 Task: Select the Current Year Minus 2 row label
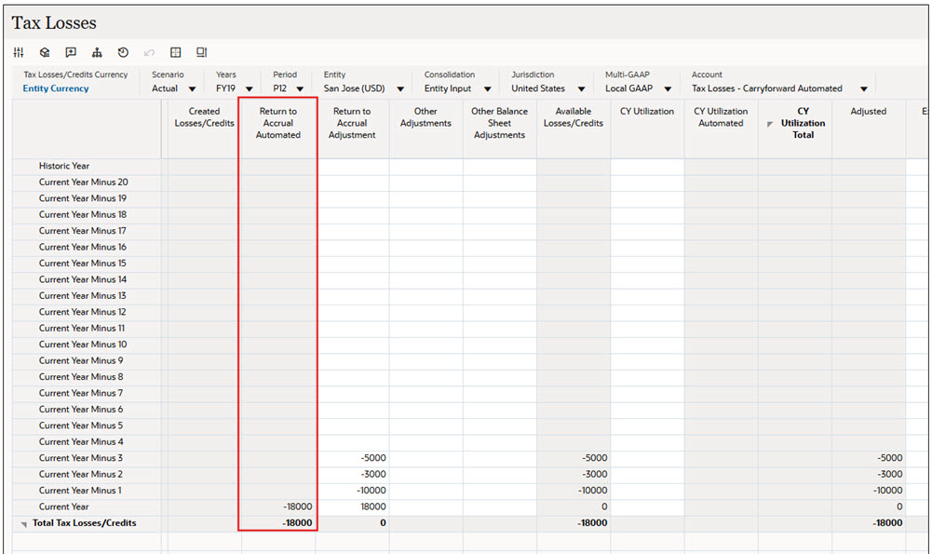(x=81, y=474)
